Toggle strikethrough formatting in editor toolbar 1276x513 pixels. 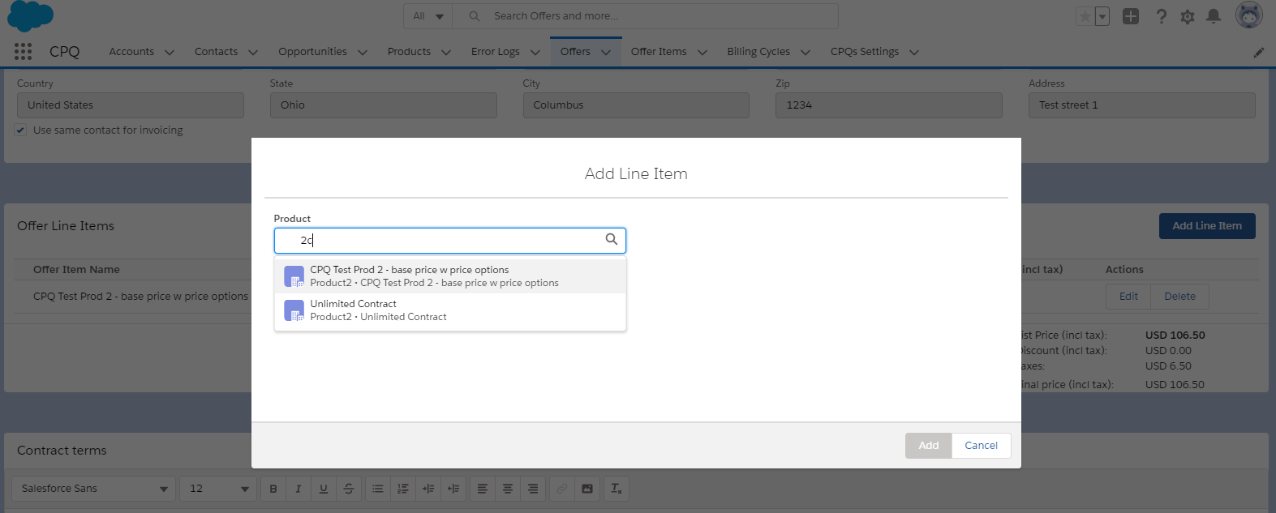pos(349,489)
